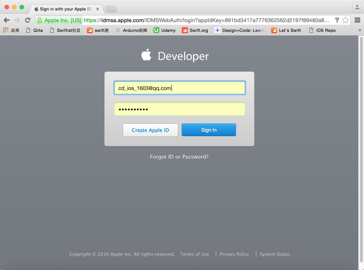
Task: Open the Let's Swift bookmark
Action: (286, 30)
